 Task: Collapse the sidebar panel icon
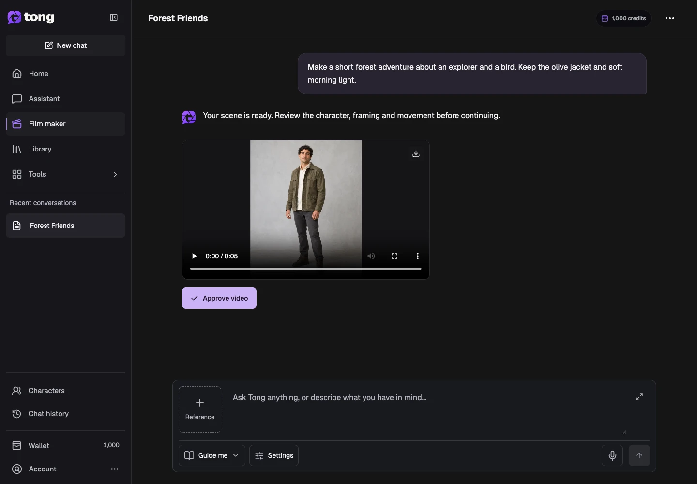(114, 17)
